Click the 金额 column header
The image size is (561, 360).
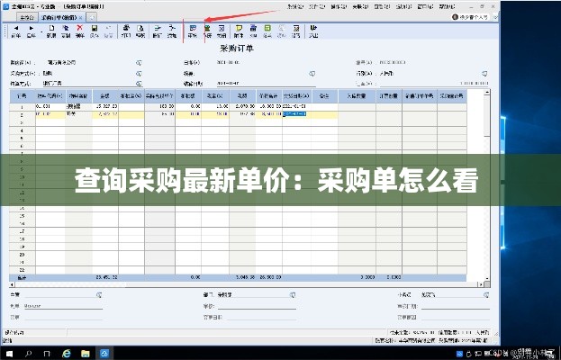(x=104, y=95)
